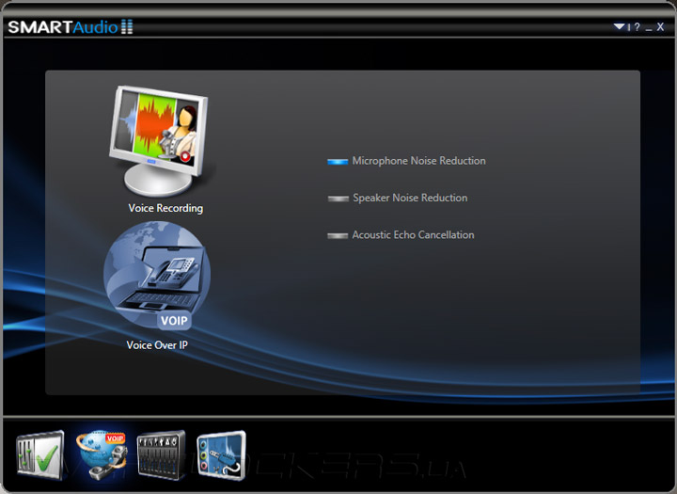Open the title bar dropdown arrow menu
The height and width of the screenshot is (494, 677).
620,27
